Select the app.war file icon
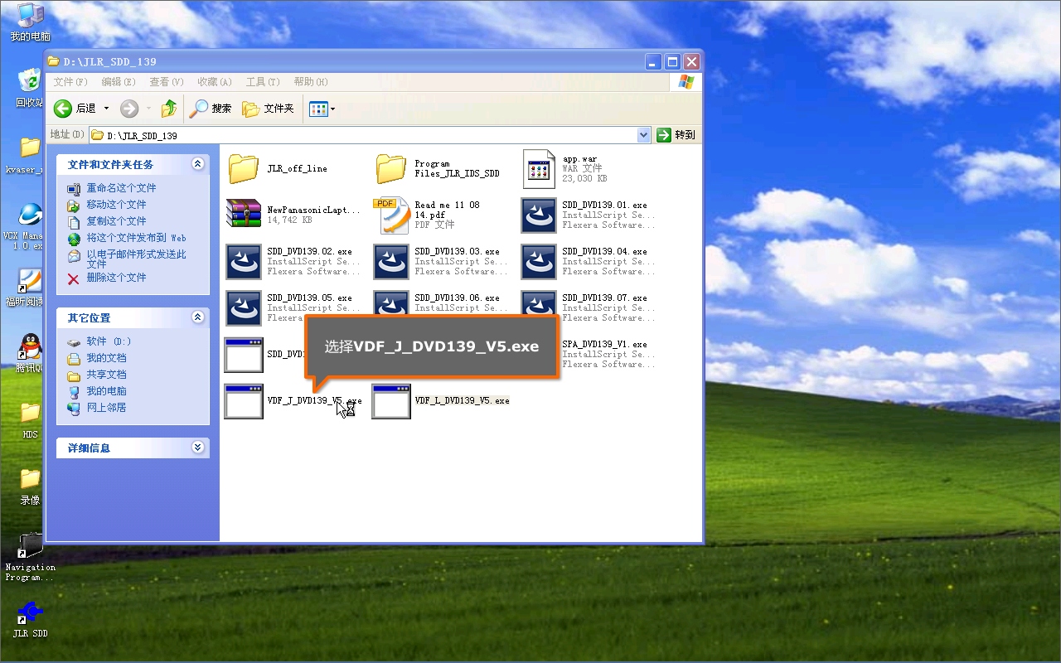 pyautogui.click(x=539, y=169)
